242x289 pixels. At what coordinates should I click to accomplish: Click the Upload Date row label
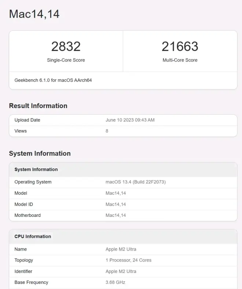coord(27,120)
